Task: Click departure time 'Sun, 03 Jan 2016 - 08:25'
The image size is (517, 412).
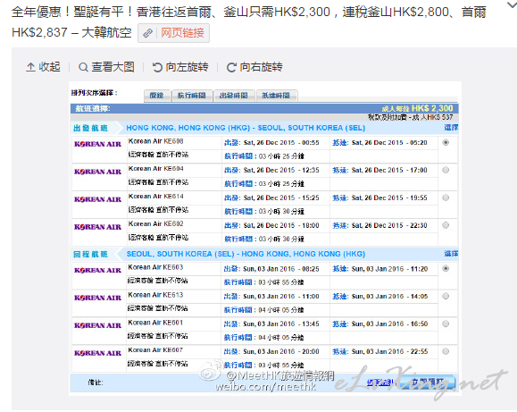Action: pyautogui.click(x=281, y=269)
